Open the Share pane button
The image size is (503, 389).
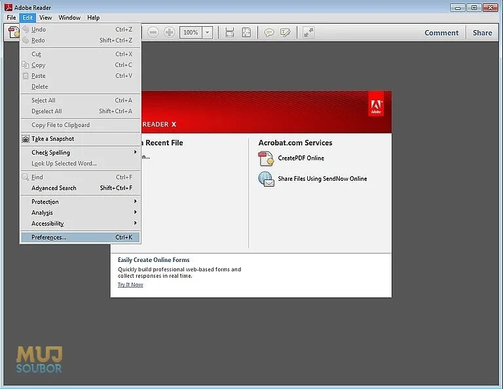pos(482,33)
